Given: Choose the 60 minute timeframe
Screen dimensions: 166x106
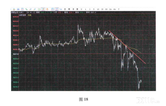Looking at the screenshot, I should [x=106, y=9].
